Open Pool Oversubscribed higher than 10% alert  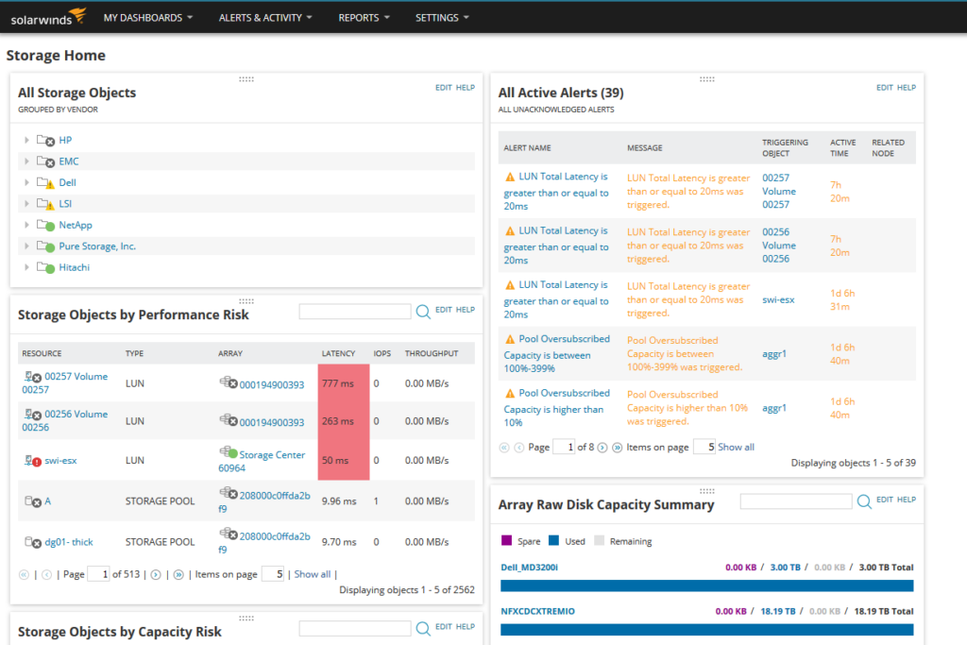(x=556, y=408)
